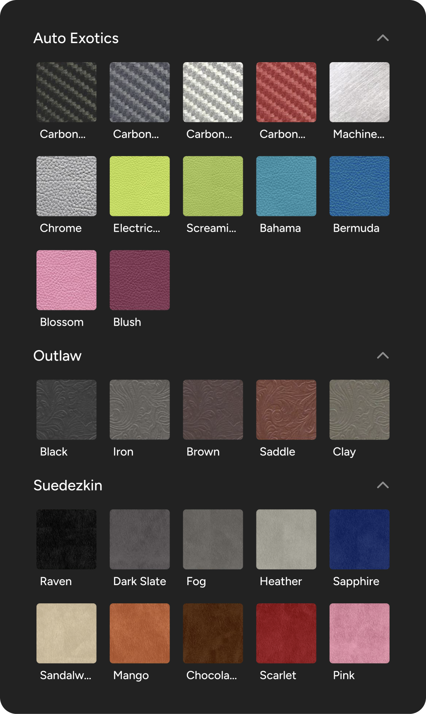This screenshot has height=714, width=426.
Task: Select the Blossom pink swatch
Action: pos(66,280)
